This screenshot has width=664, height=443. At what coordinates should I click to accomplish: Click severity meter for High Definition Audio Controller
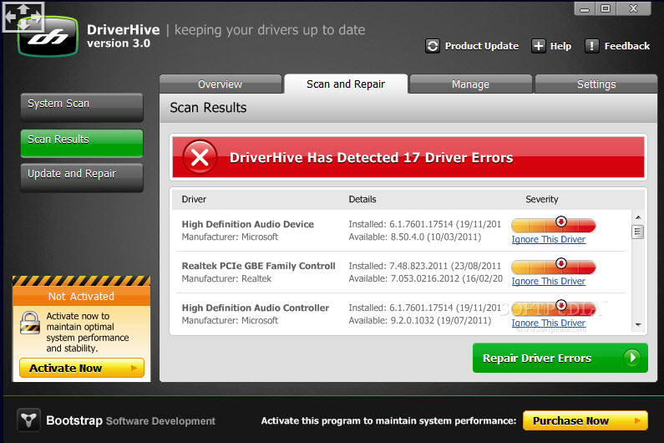coord(554,308)
